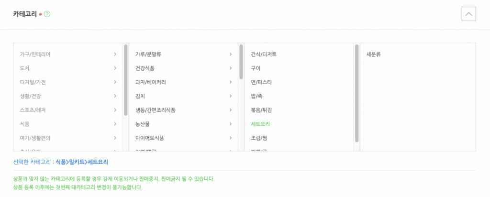Viewport: 490px width, 197px height.
Task: Select the 면/파스타 item
Action: tap(262, 82)
